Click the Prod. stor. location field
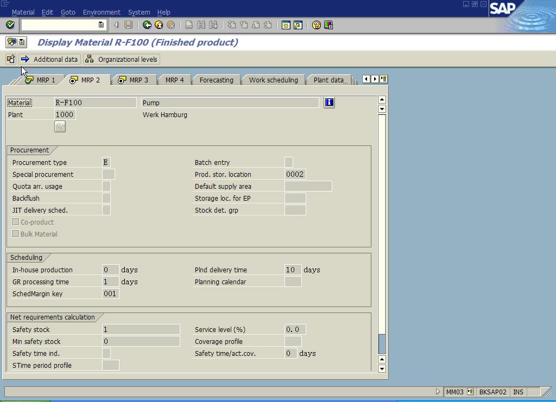 point(295,174)
